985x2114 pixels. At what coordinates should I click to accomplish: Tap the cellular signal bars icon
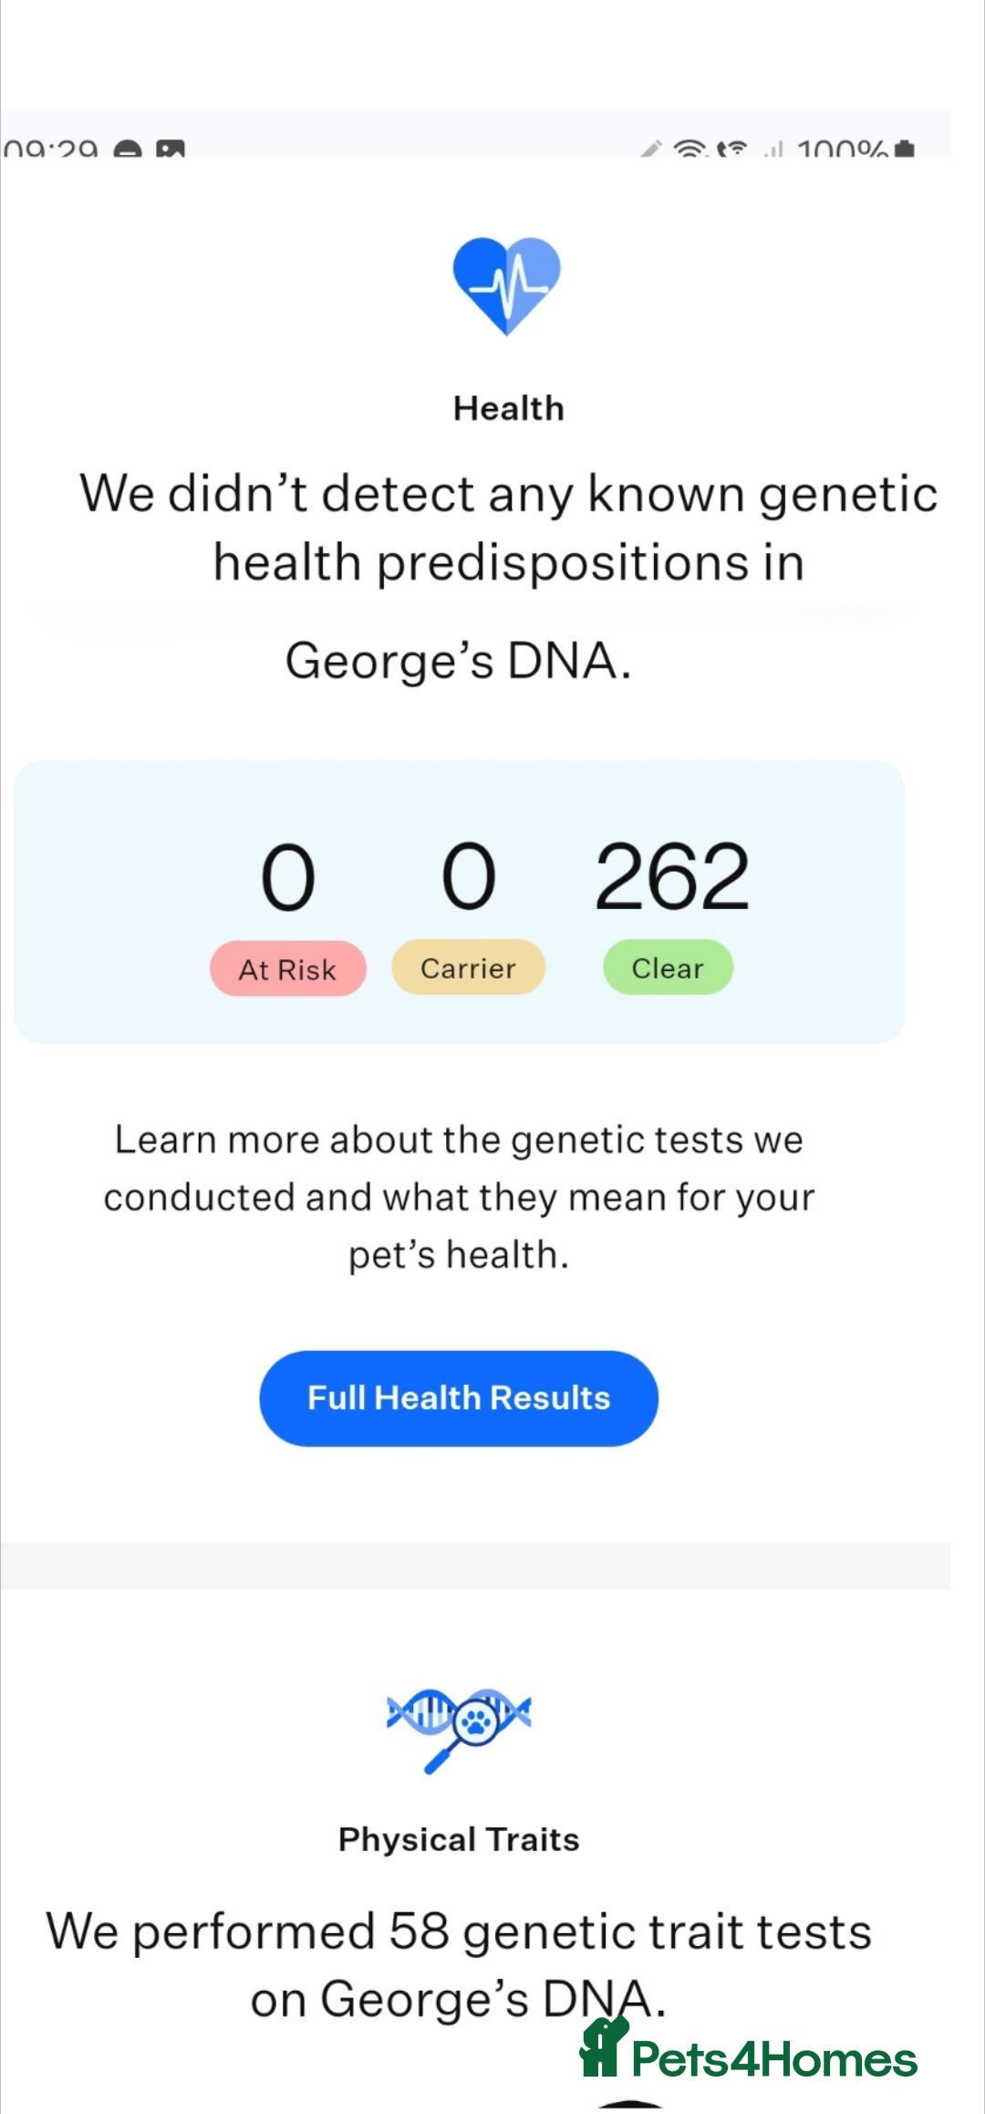[x=774, y=149]
